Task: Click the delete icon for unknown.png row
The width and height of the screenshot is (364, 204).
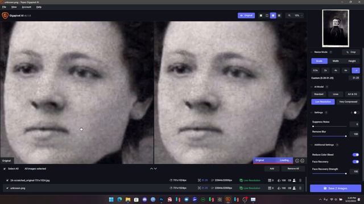Action: coord(300,188)
